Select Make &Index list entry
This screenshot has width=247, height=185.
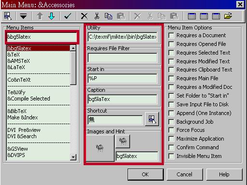(38, 117)
